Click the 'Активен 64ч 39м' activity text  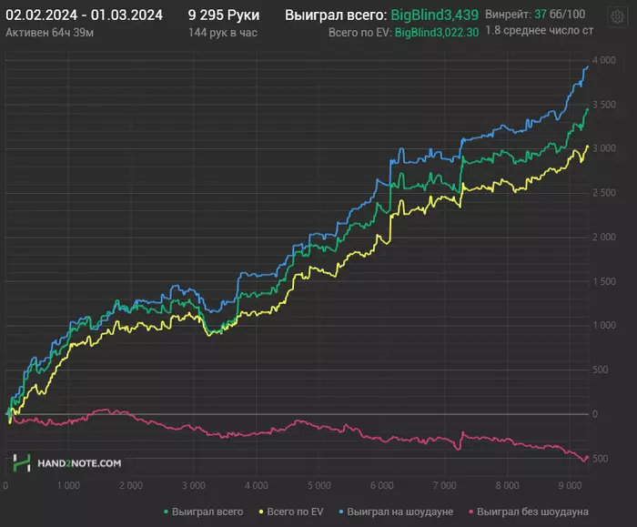tap(49, 33)
